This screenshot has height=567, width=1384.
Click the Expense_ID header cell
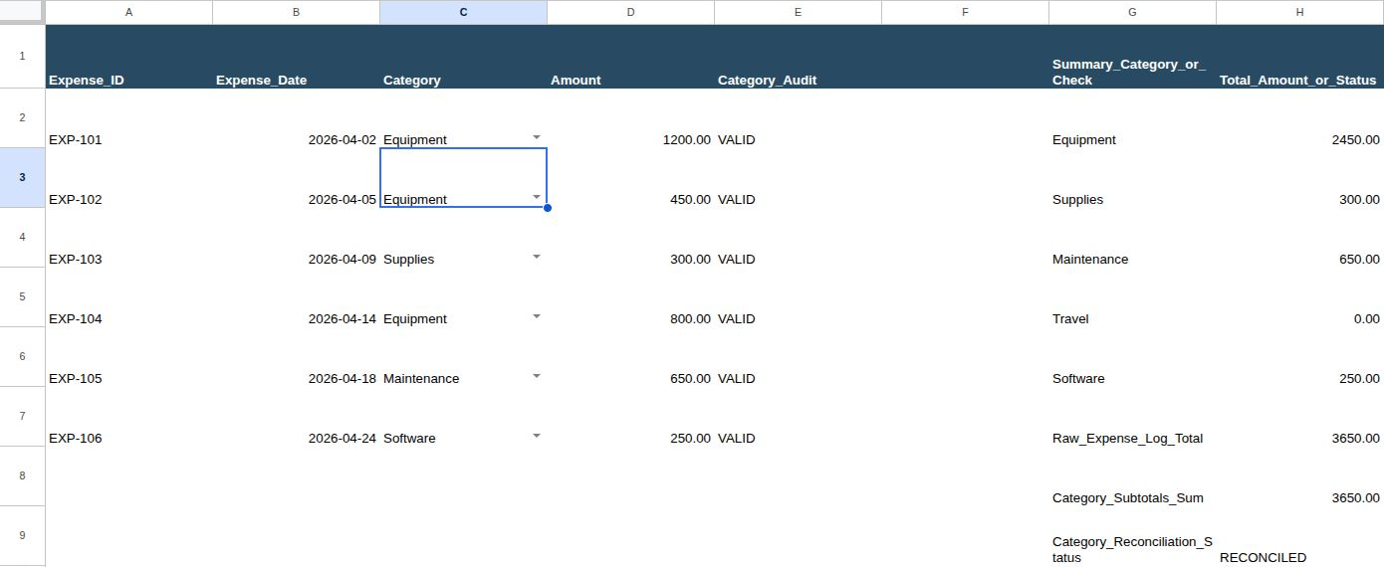pos(128,57)
